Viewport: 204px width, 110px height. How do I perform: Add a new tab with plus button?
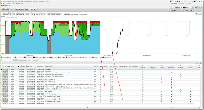11,6
